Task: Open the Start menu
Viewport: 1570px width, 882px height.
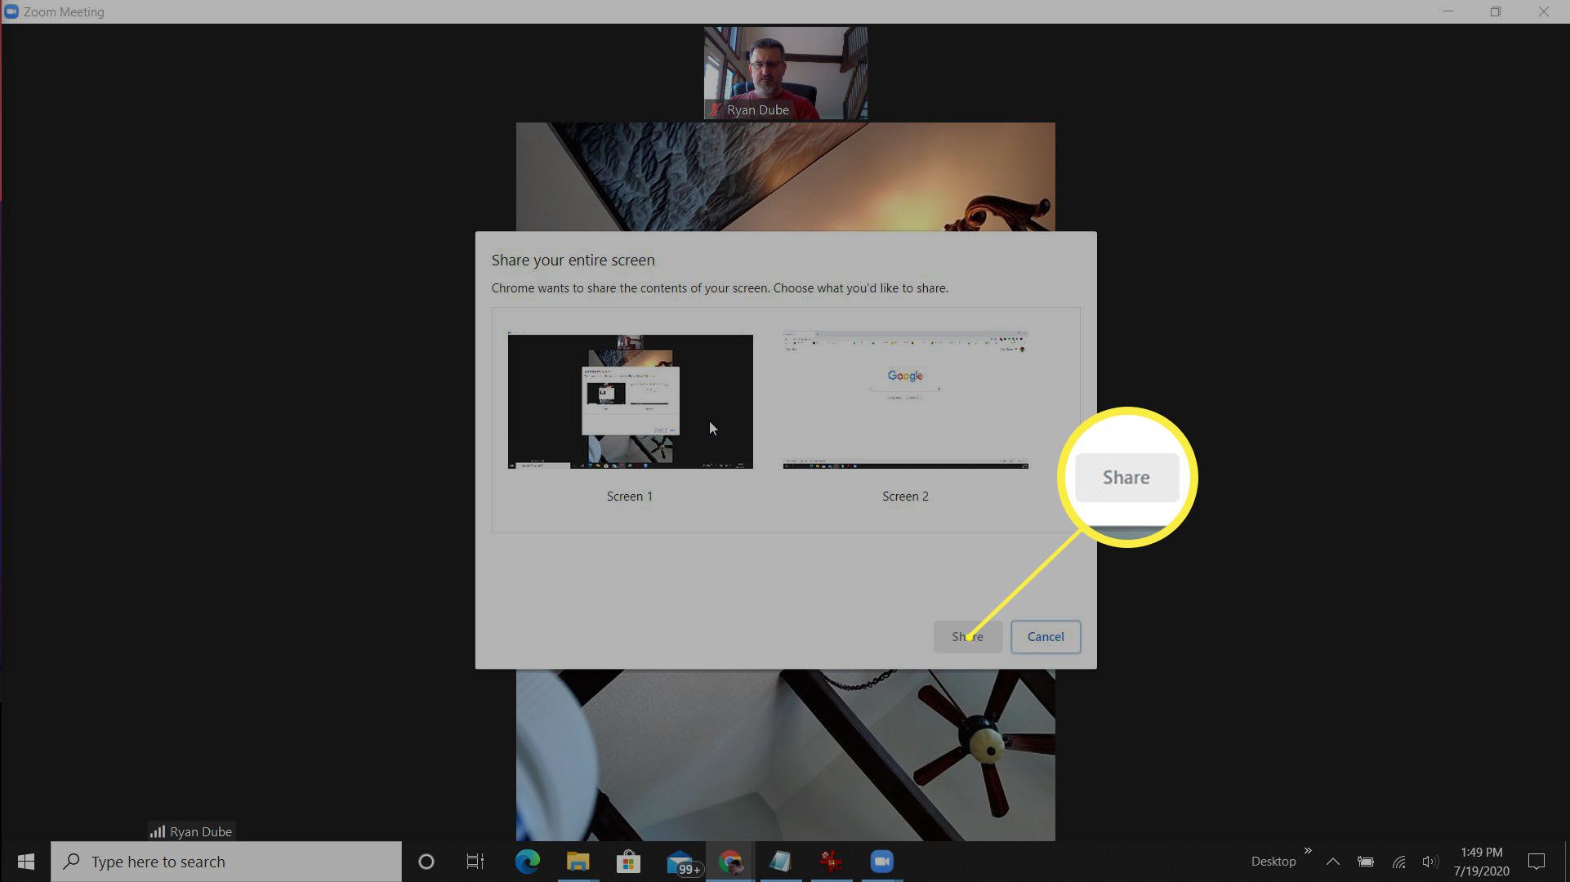Action: click(x=26, y=862)
